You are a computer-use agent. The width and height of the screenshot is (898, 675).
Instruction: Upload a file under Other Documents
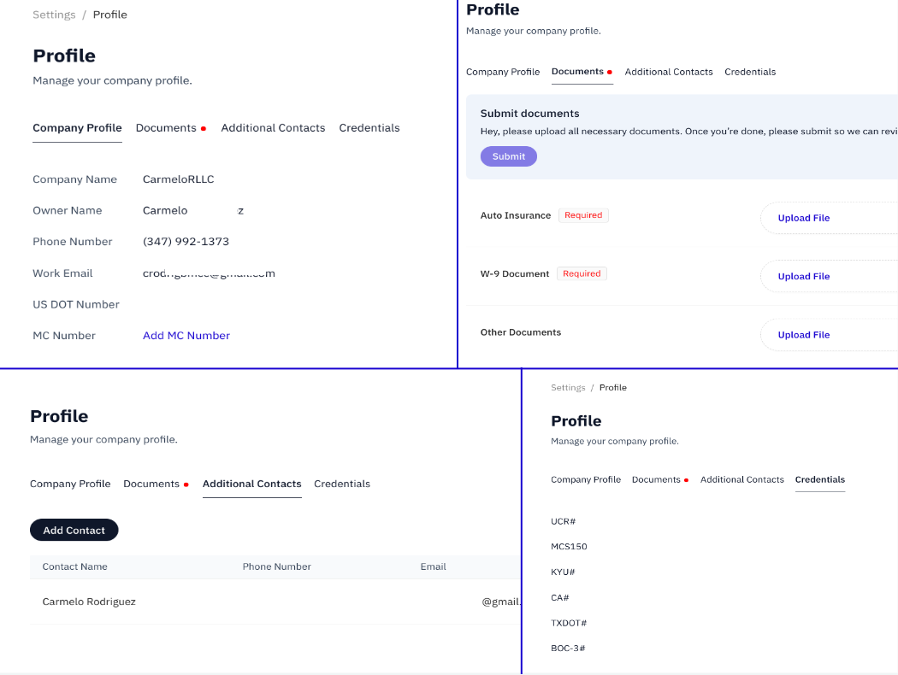click(804, 334)
